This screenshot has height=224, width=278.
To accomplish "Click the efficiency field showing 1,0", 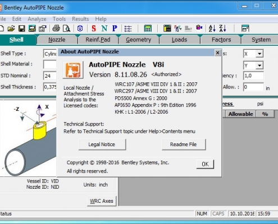I will [x=253, y=76].
